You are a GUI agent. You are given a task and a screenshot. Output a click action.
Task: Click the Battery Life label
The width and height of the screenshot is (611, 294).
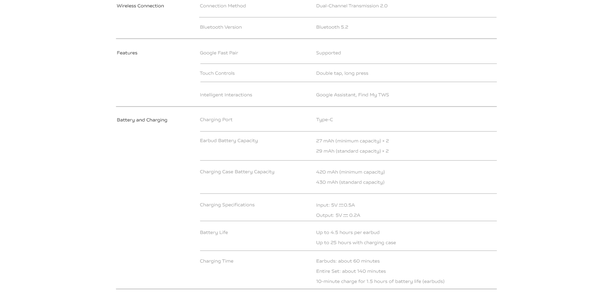[214, 232]
